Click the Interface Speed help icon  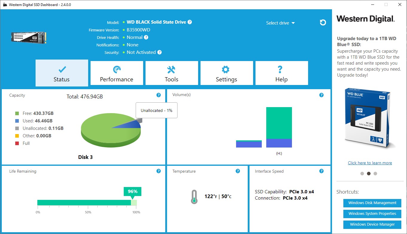[321, 171]
